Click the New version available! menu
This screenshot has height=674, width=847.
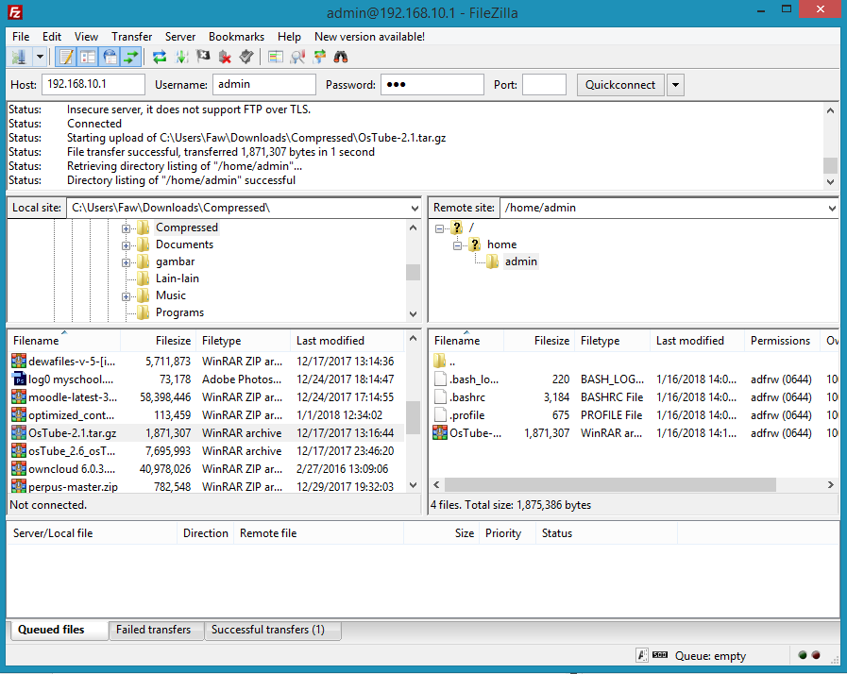369,37
